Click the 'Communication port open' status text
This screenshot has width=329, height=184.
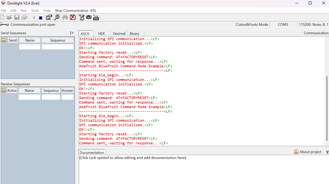click(33, 24)
